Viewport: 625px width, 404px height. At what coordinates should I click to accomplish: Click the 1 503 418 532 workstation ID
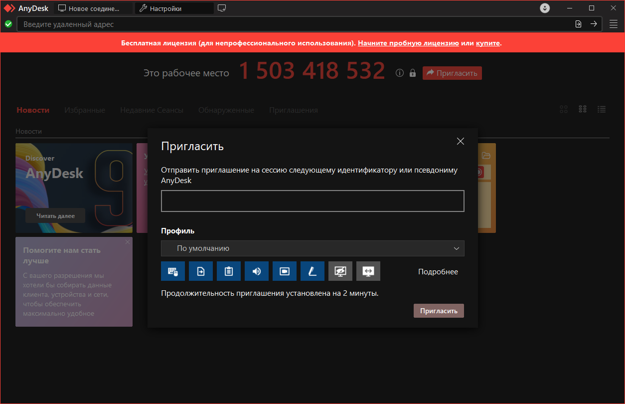pyautogui.click(x=312, y=71)
